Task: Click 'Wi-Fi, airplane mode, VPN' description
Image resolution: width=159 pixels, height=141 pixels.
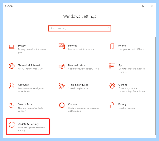Action: [x=31, y=69]
